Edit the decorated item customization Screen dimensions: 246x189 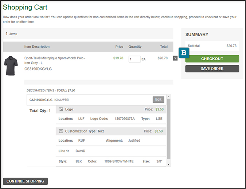click(x=158, y=99)
